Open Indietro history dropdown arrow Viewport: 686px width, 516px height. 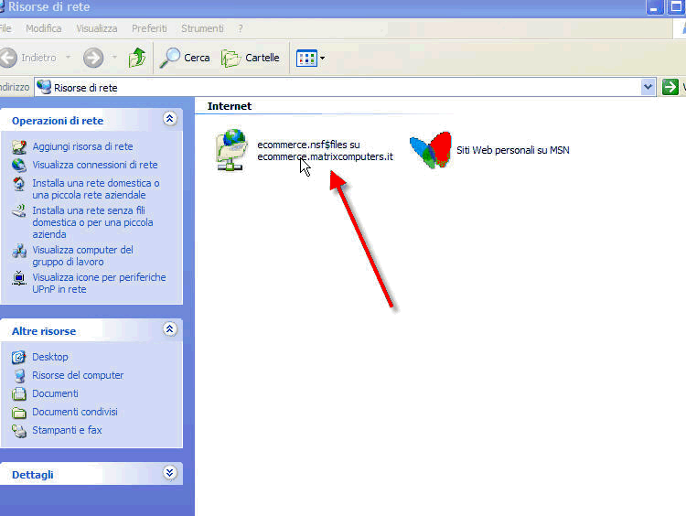69,58
